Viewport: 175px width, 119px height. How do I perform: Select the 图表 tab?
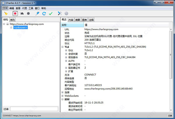(x=85, y=20)
